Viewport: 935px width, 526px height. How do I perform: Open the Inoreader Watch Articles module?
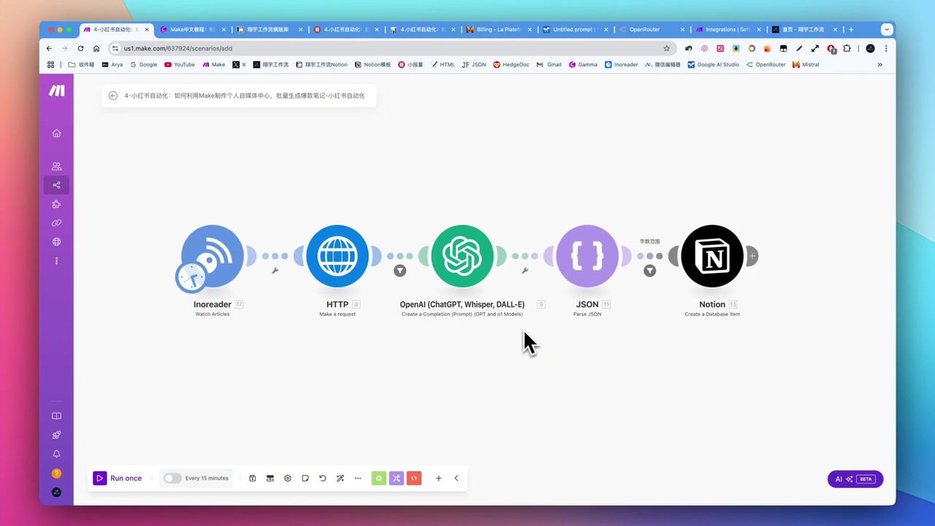point(212,256)
